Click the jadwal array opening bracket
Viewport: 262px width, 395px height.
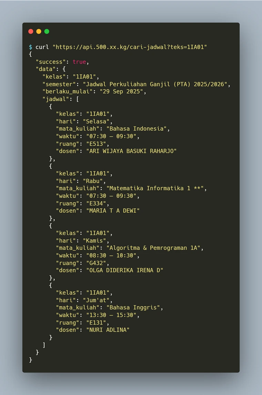point(78,99)
